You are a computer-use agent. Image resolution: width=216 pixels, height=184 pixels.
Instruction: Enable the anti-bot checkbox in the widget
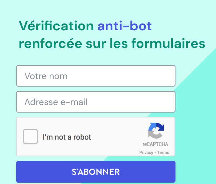(30, 137)
